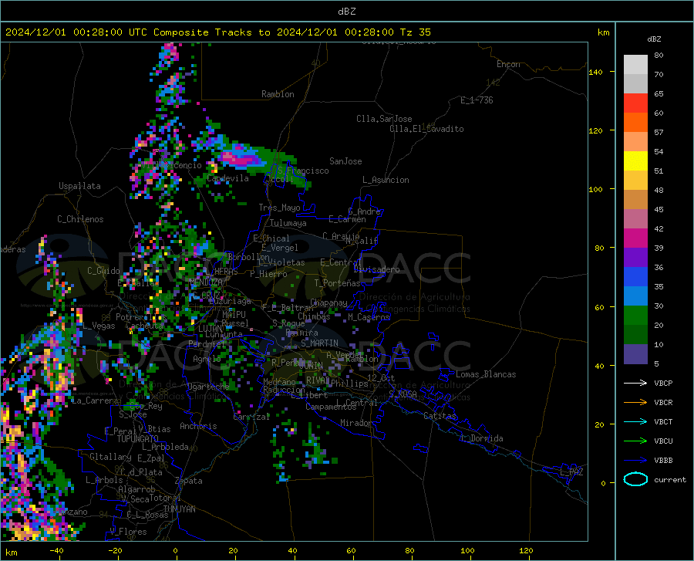Click the cyan VBCT arrow in legend
Image resolution: width=694 pixels, height=561 pixels.
635,421
